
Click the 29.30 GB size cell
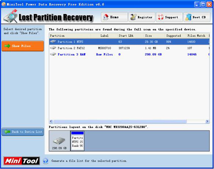point(151,42)
